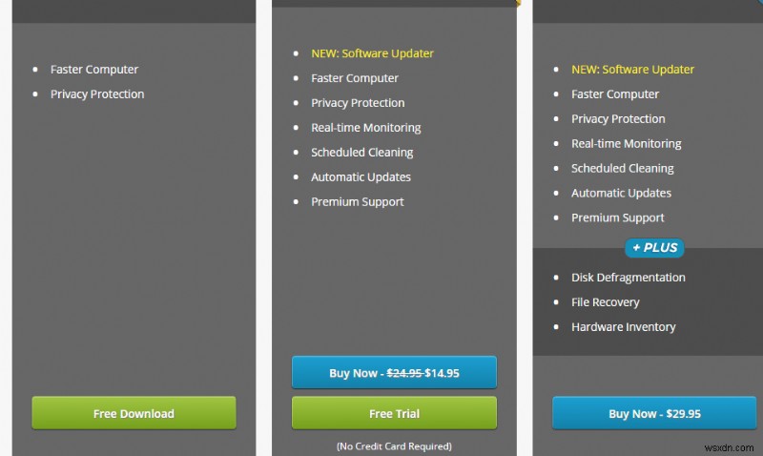Click File Recovery feature
Screen dimensions: 763x456
pos(606,302)
